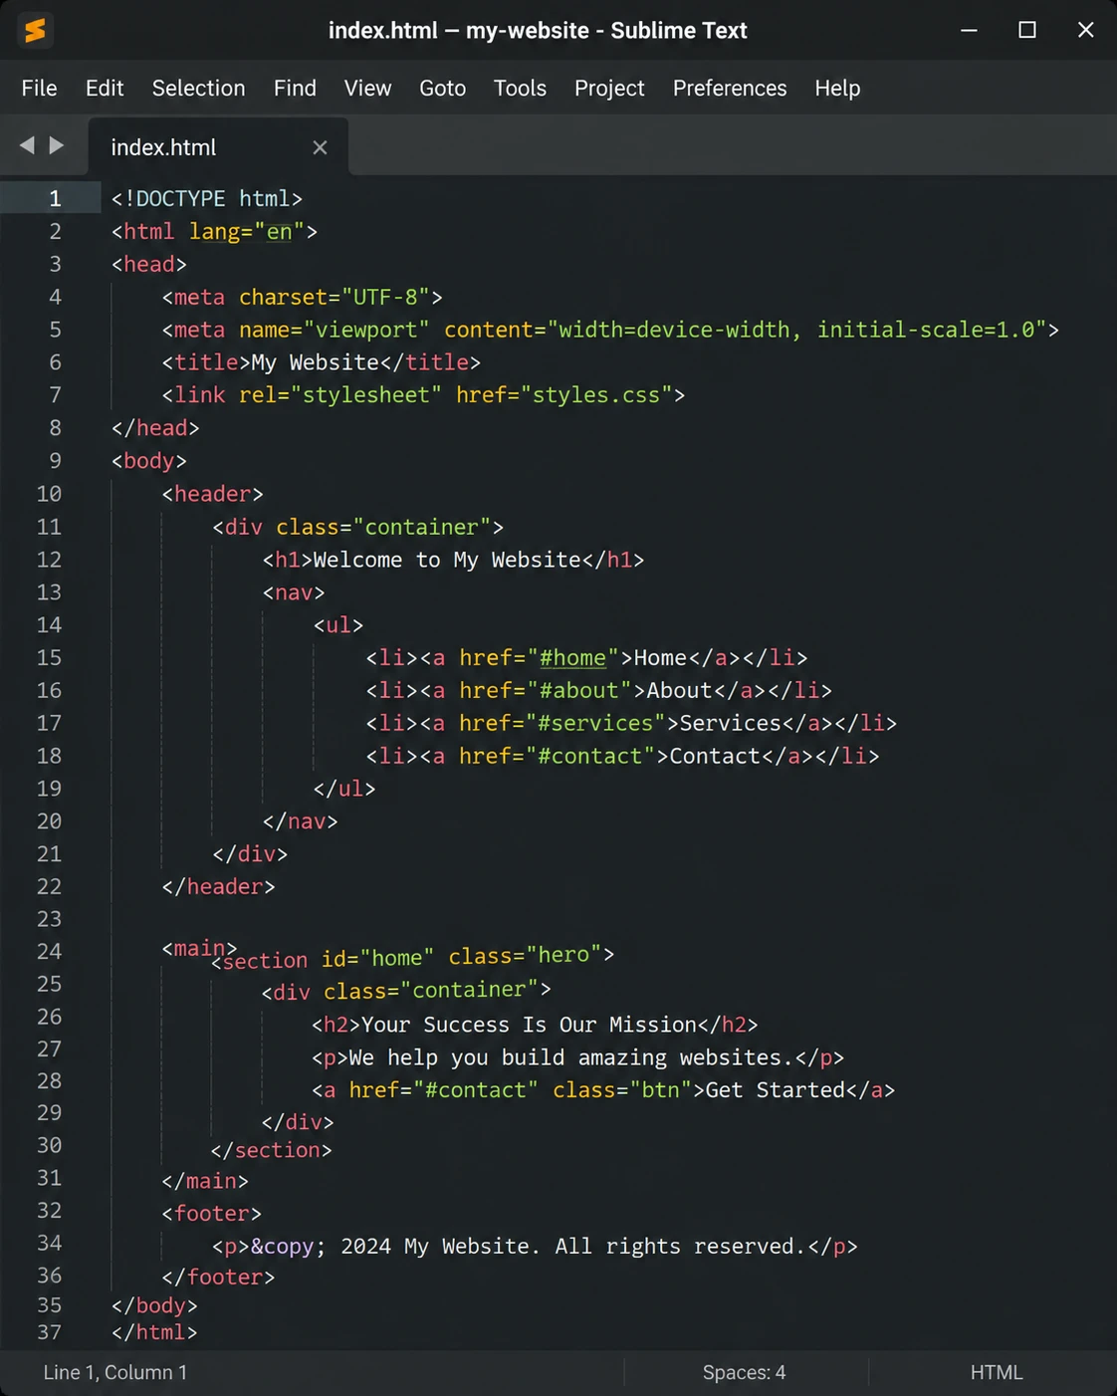Close the Sublime Text window
Viewport: 1117px width, 1396px height.
click(1086, 31)
